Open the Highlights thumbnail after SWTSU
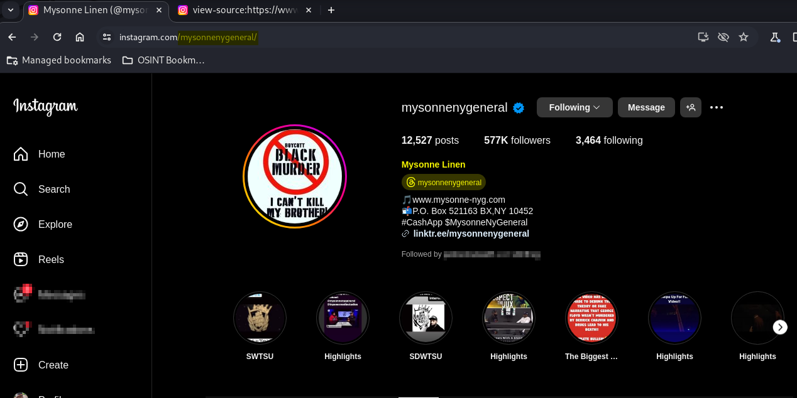The image size is (797, 398). (343, 318)
